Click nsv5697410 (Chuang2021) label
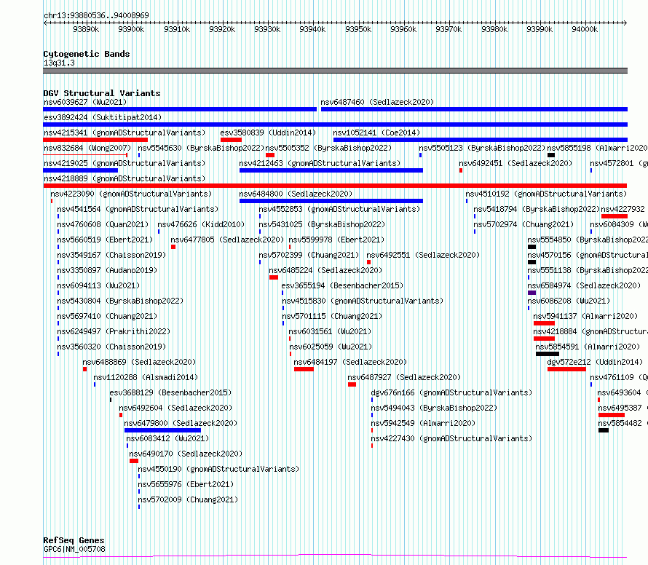This screenshot has width=648, height=565. coord(108,316)
